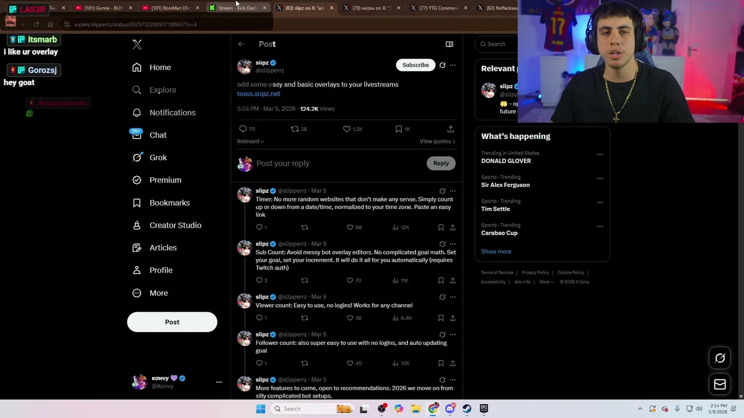
Task: Open floating Messages envelope button
Action: (720, 384)
